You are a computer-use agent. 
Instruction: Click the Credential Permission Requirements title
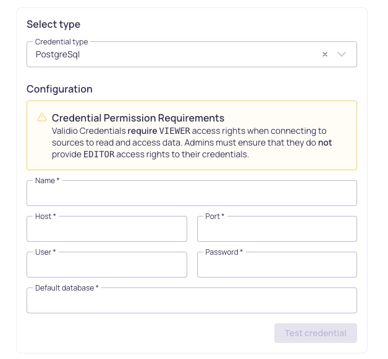click(x=138, y=118)
